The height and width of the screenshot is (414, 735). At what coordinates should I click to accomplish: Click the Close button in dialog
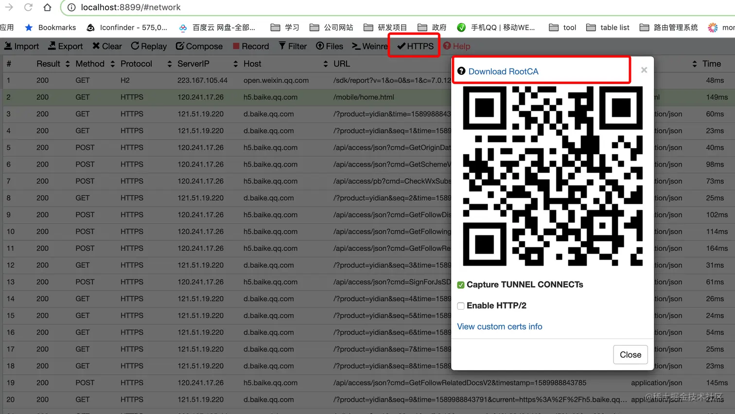pos(630,355)
